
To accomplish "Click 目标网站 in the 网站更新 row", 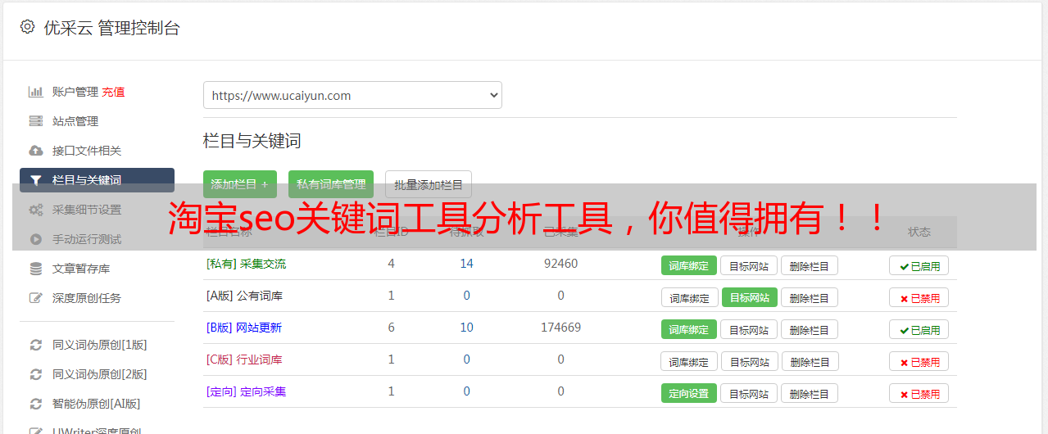I will 749,329.
